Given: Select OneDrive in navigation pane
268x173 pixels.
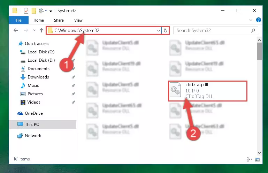Looking at the screenshot, I should [30, 113].
